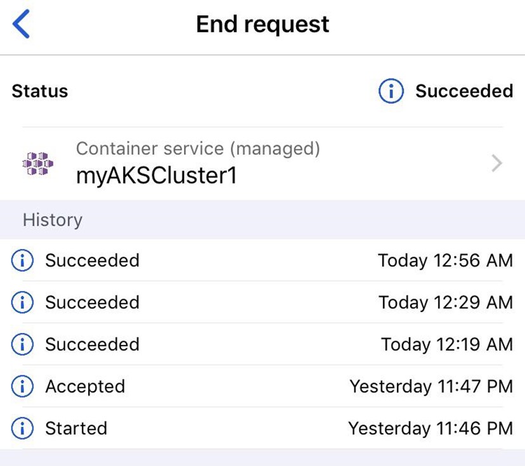Select the Succeeded history entry at 12:19 AM
This screenshot has height=466, width=525.
click(x=262, y=344)
